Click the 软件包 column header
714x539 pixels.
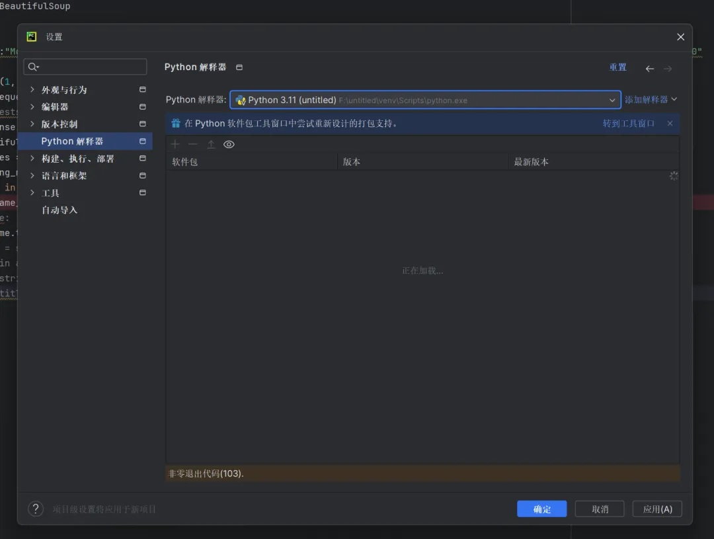point(251,162)
